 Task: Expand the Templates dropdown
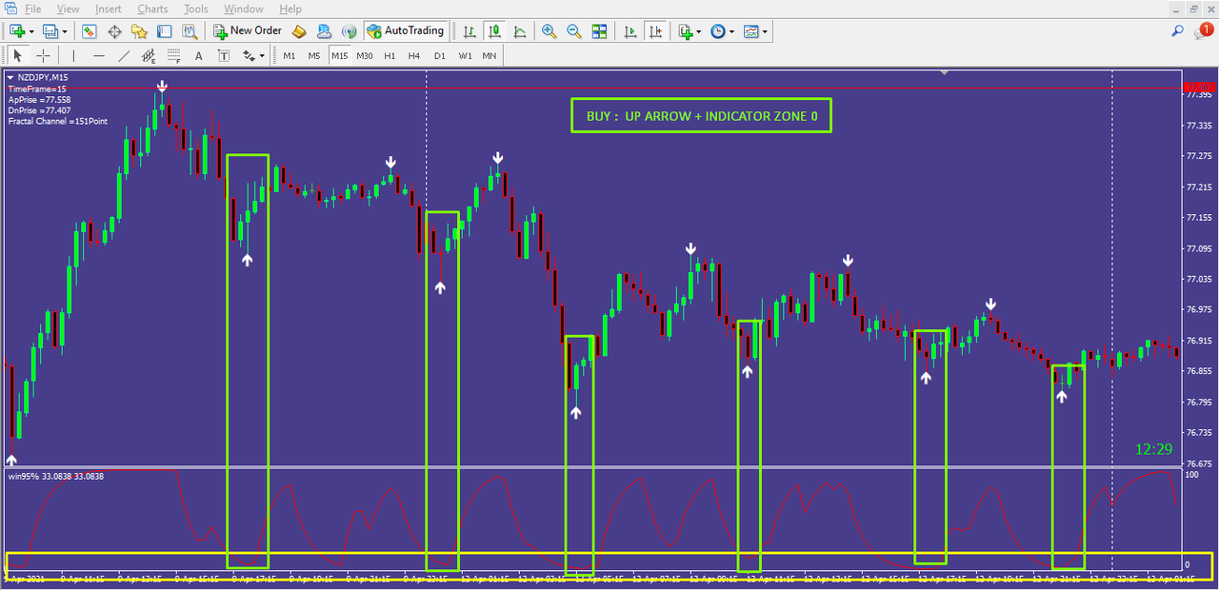[x=765, y=31]
